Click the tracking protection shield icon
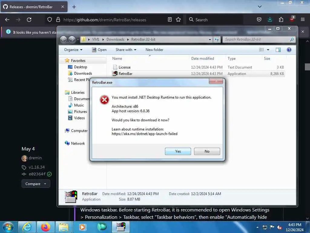310x233 pixels. [50, 19]
